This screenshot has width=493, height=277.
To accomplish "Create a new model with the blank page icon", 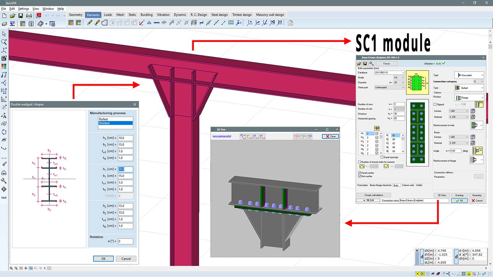I will click(4, 16).
